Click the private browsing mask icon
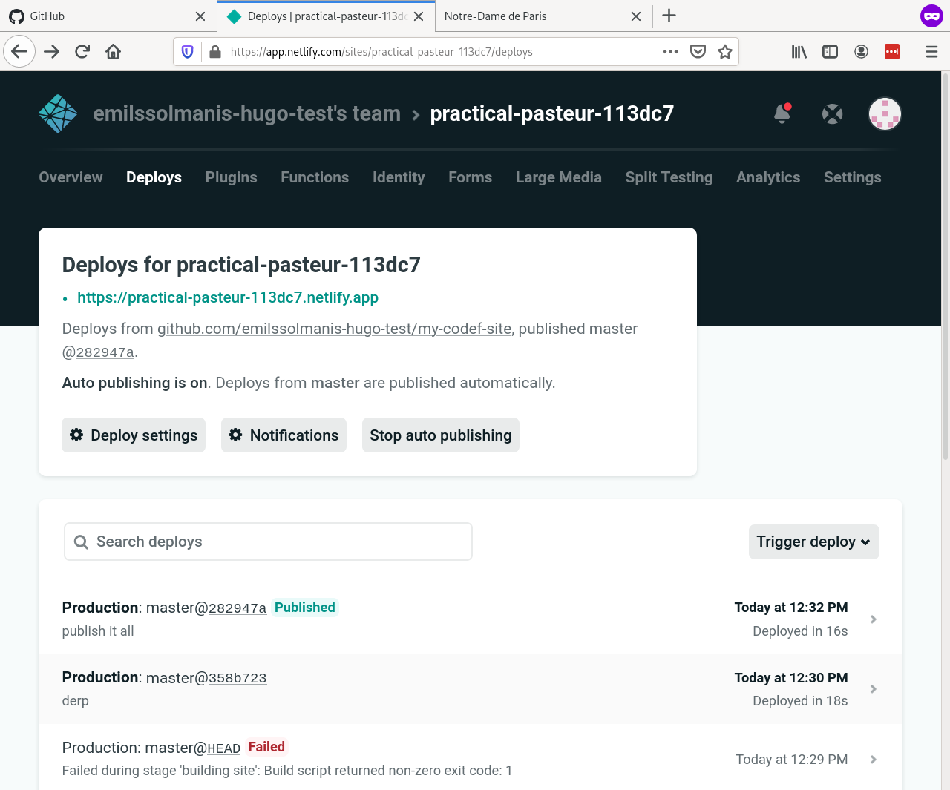The image size is (950, 790). 931,16
